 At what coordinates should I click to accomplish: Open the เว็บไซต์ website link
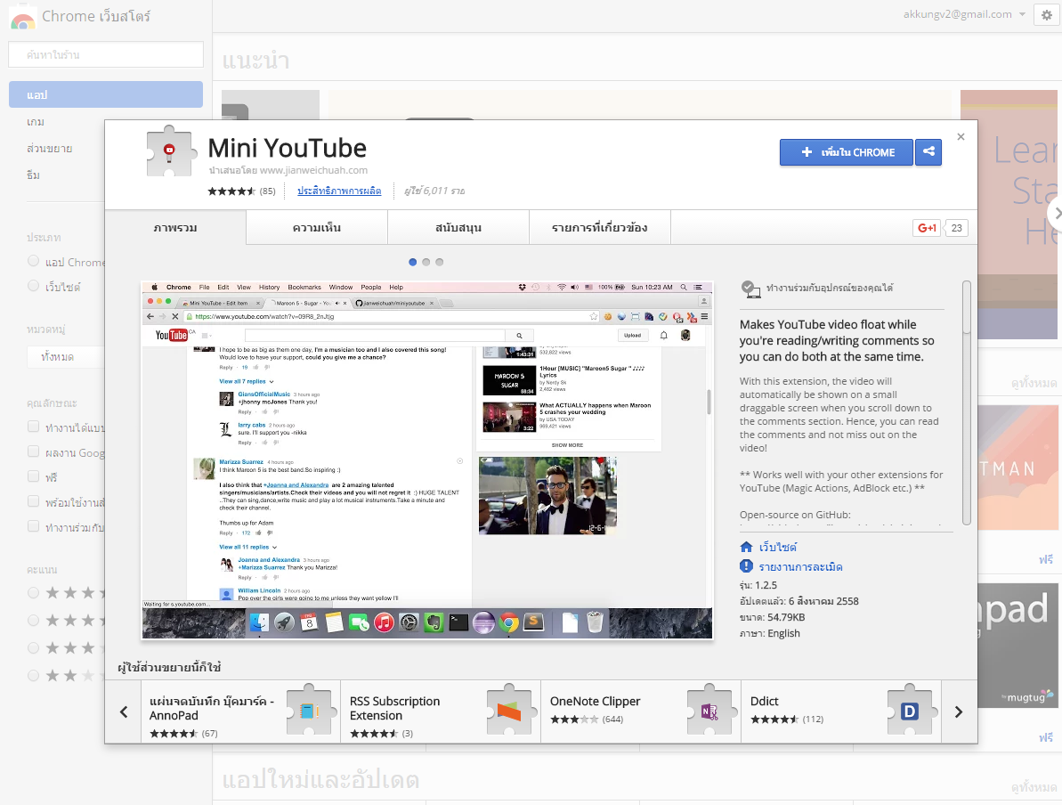tap(777, 547)
